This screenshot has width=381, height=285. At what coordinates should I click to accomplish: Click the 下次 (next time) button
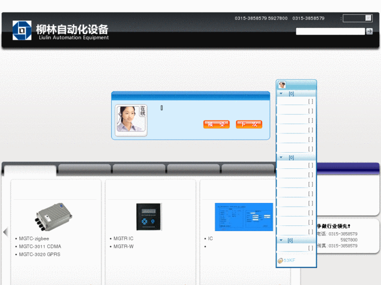coord(249,124)
